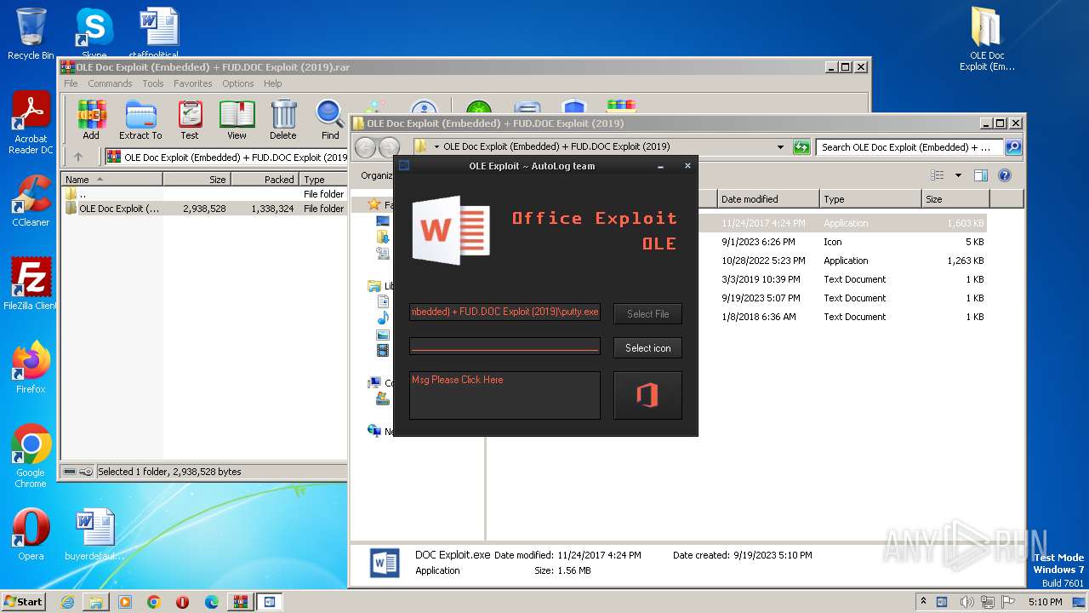Image resolution: width=1089 pixels, height=613 pixels.
Task: Select OLE Doc Exploit folder row in WinRAR
Action: (x=204, y=208)
